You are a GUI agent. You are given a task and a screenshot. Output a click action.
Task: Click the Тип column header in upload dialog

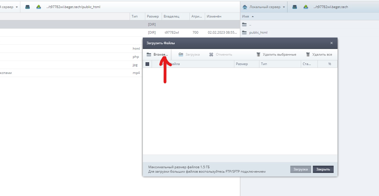[280, 64]
